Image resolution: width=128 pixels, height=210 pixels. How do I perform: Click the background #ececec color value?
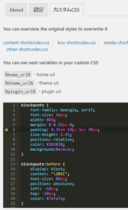coord(64,149)
